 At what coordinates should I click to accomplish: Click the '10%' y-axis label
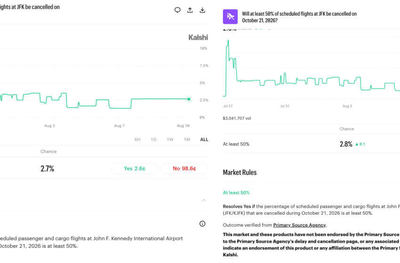[x=203, y=48]
